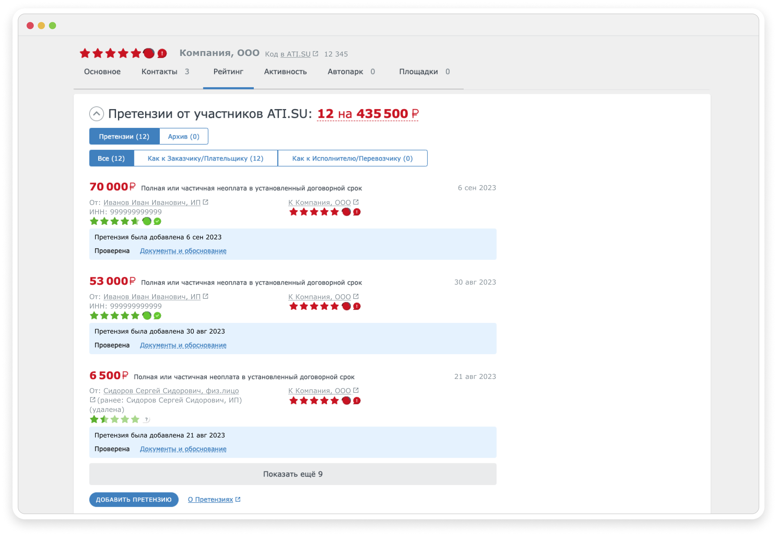Open Документы и обоснование for the 6 сен claim
This screenshot has height=536, width=777.
[183, 251]
